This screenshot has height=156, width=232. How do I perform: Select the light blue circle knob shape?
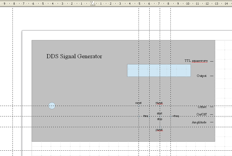point(52,106)
